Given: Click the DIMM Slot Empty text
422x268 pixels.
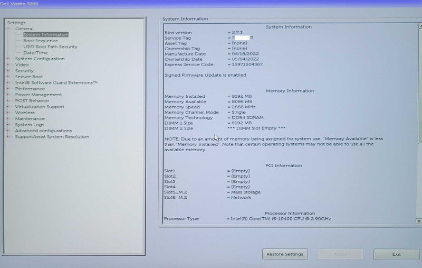Looking at the screenshot, I should 256,128.
